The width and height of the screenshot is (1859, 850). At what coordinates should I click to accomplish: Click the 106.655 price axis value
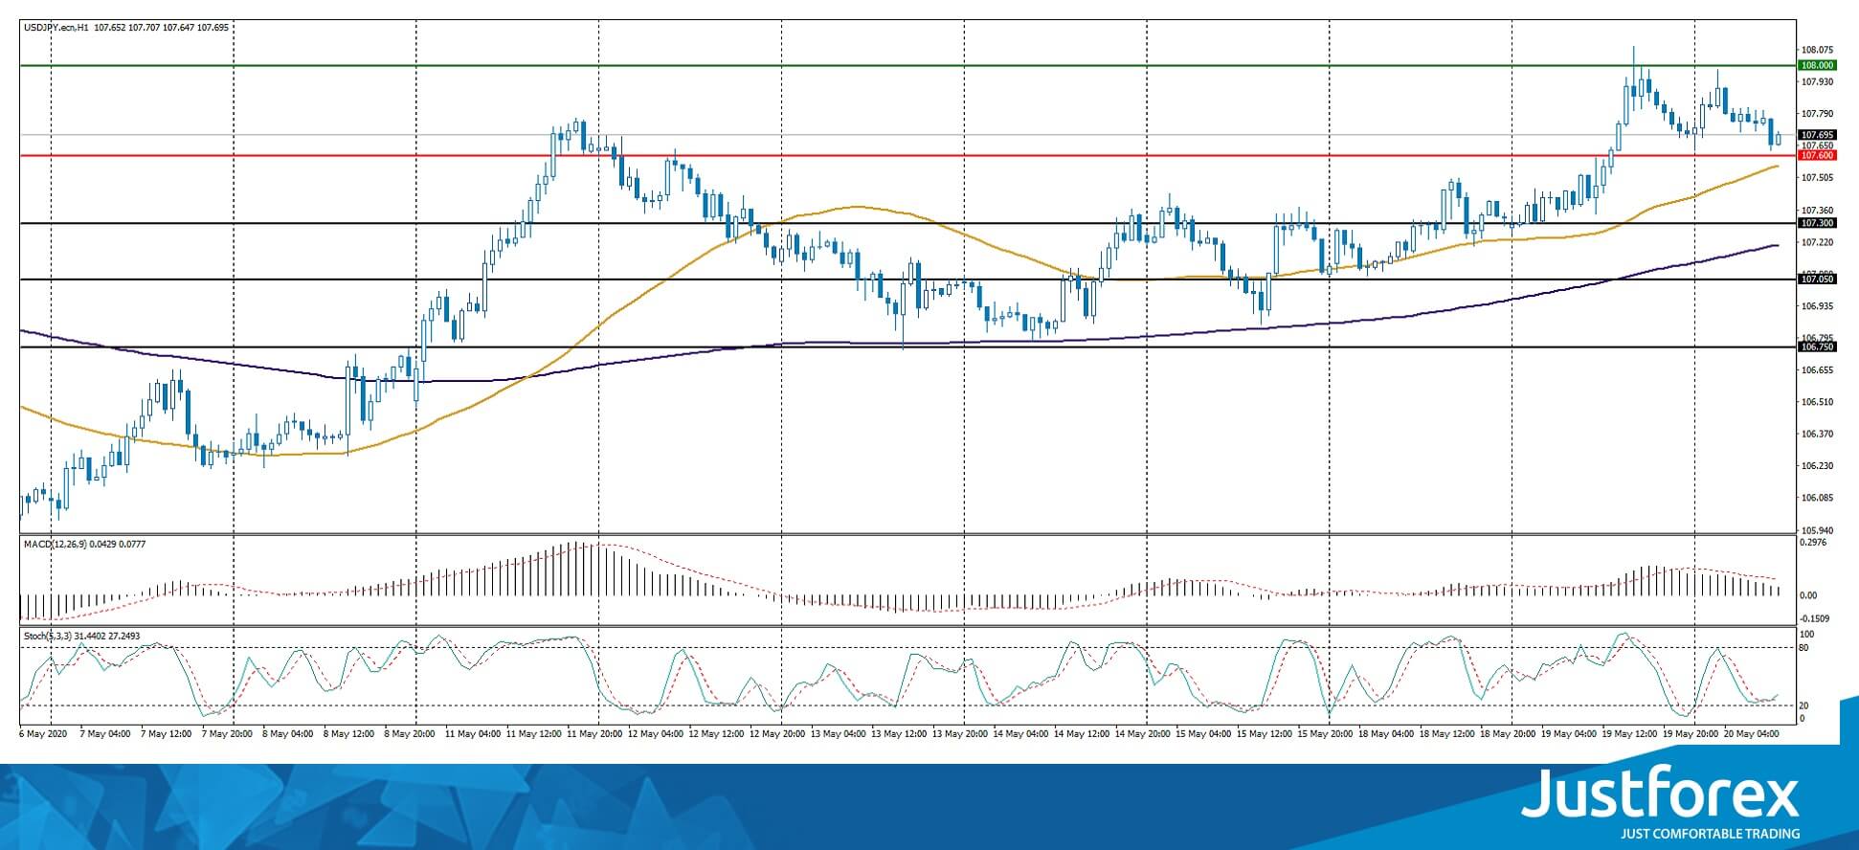point(1817,370)
